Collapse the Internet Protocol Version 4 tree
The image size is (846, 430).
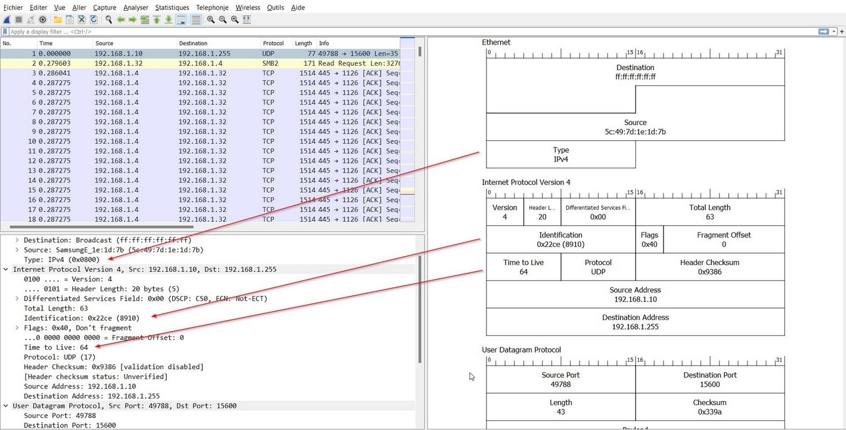point(6,269)
